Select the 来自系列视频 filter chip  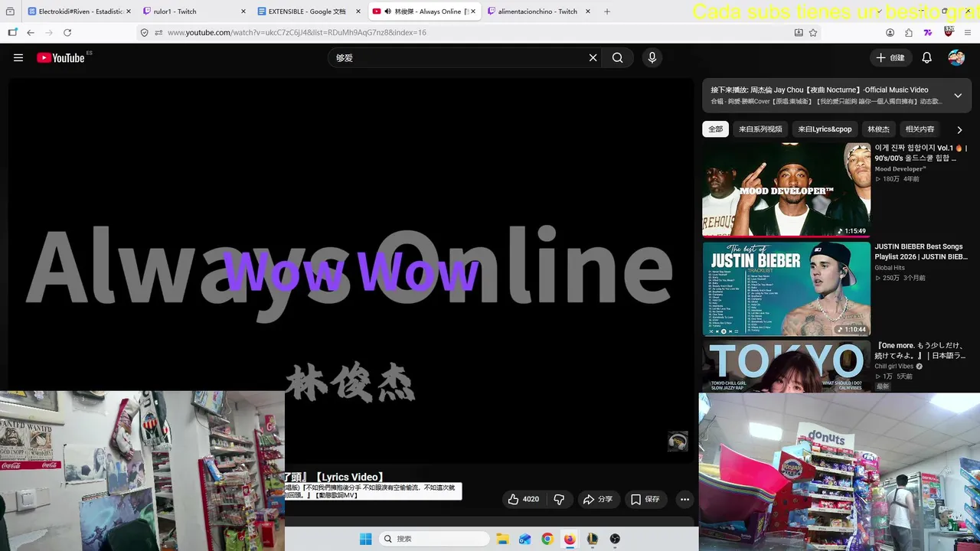[x=760, y=129]
